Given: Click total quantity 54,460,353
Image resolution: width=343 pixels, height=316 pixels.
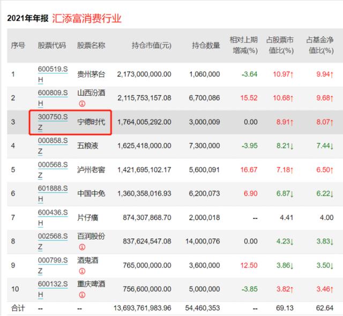Looking at the screenshot, I should (203, 308).
